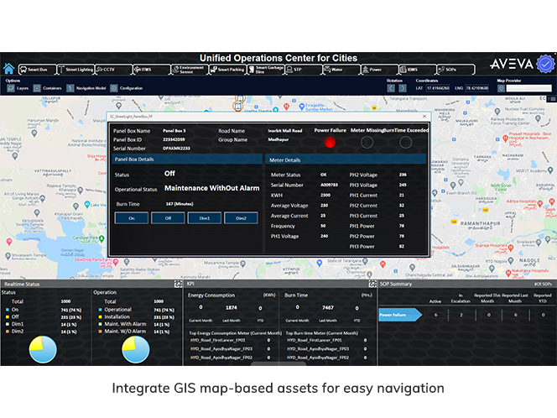Open the Smart Bus tab
The width and height of the screenshot is (557, 418).
pyautogui.click(x=37, y=70)
